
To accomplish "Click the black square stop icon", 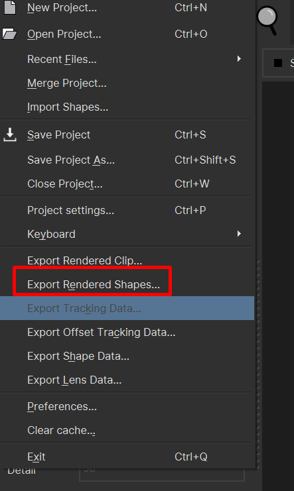I will (x=278, y=63).
